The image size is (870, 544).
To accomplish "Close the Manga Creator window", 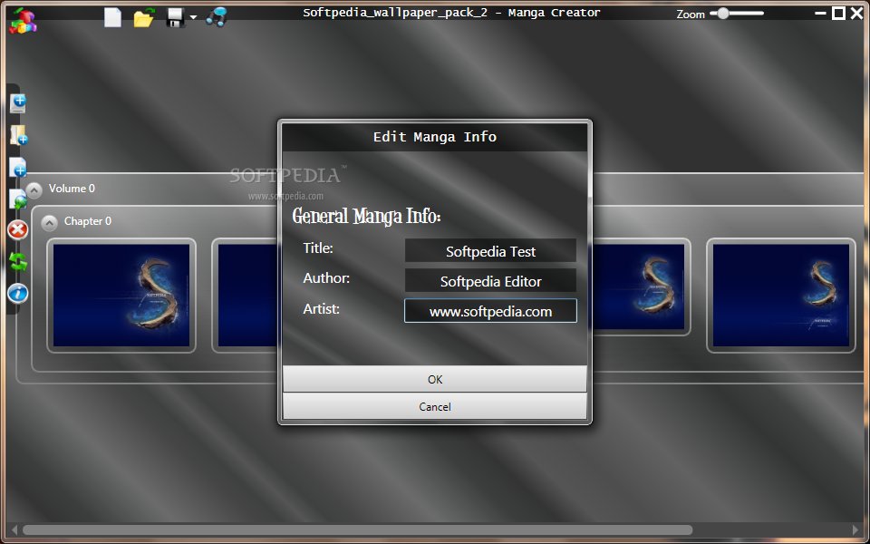I will [x=856, y=14].
